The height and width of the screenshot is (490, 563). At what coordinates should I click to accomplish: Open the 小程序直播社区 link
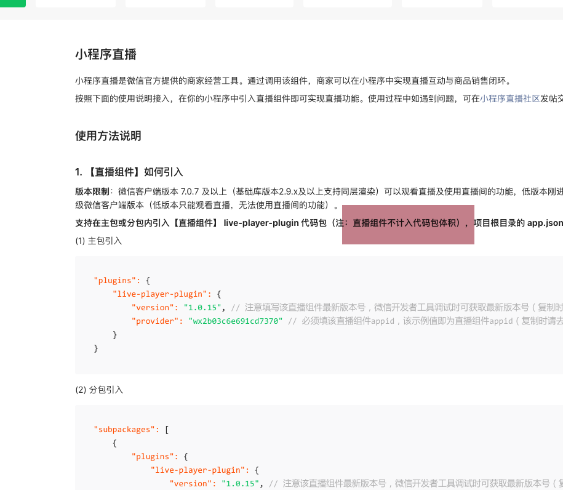click(x=510, y=98)
